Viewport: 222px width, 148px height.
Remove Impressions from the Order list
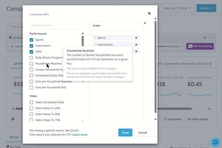pos(136,45)
